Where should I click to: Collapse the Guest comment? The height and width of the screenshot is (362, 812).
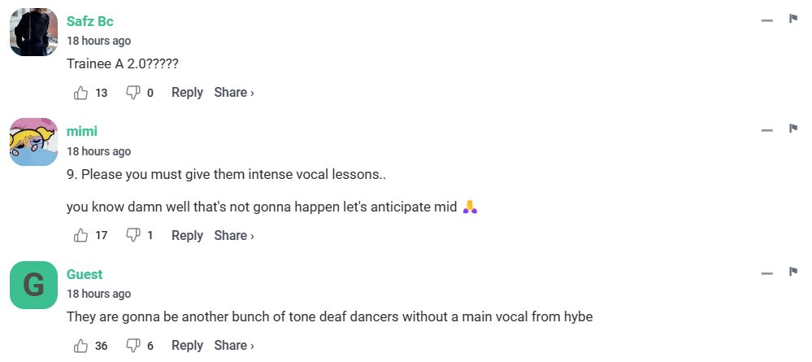pyautogui.click(x=766, y=273)
